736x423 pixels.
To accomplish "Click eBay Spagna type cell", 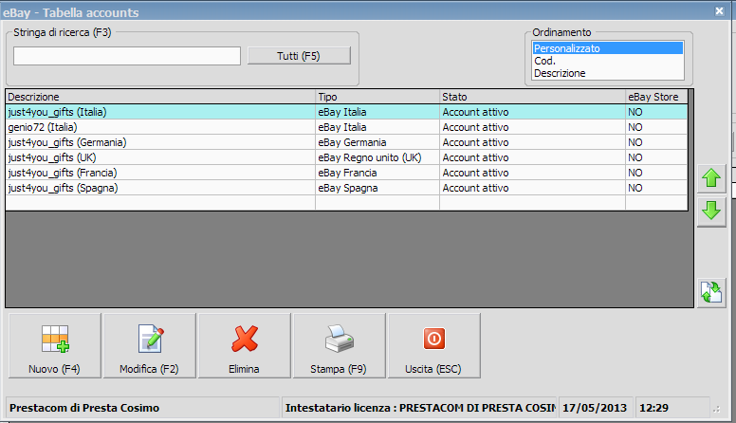I will point(377,188).
